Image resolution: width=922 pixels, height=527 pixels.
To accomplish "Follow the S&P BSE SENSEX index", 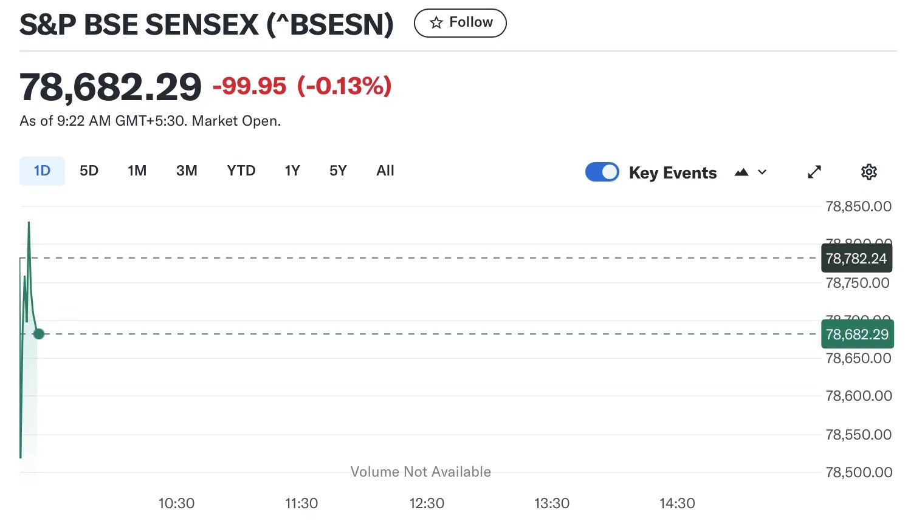I will [x=460, y=23].
